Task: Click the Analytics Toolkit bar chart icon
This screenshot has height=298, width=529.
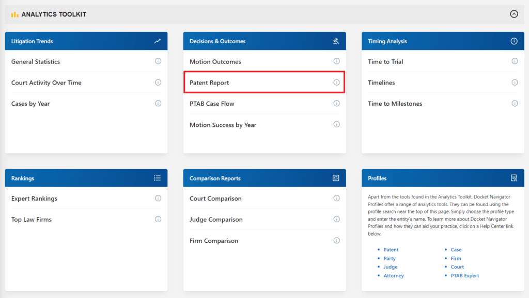Action: point(14,14)
